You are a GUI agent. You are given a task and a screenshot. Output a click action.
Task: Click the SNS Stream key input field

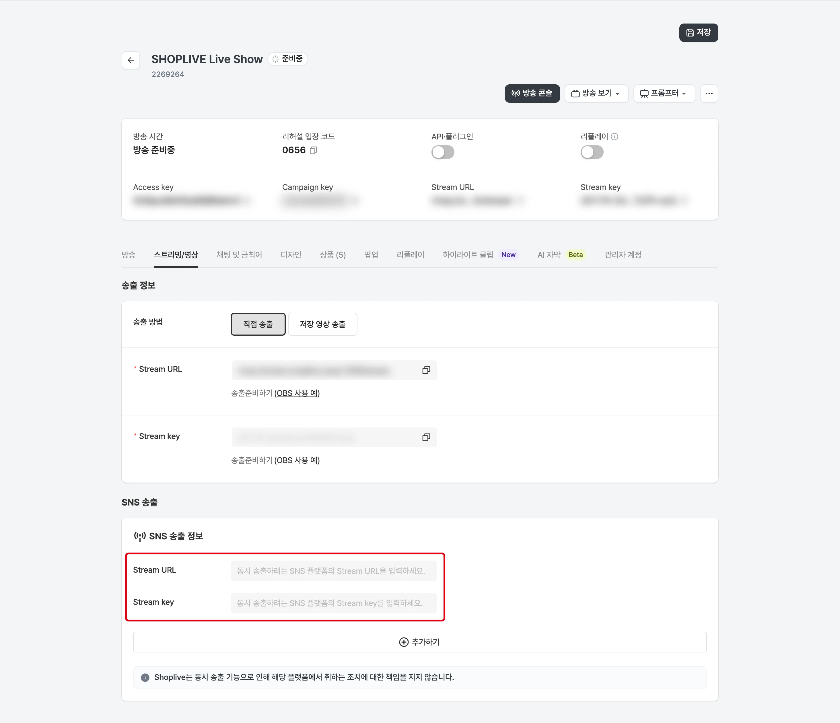pyautogui.click(x=334, y=603)
